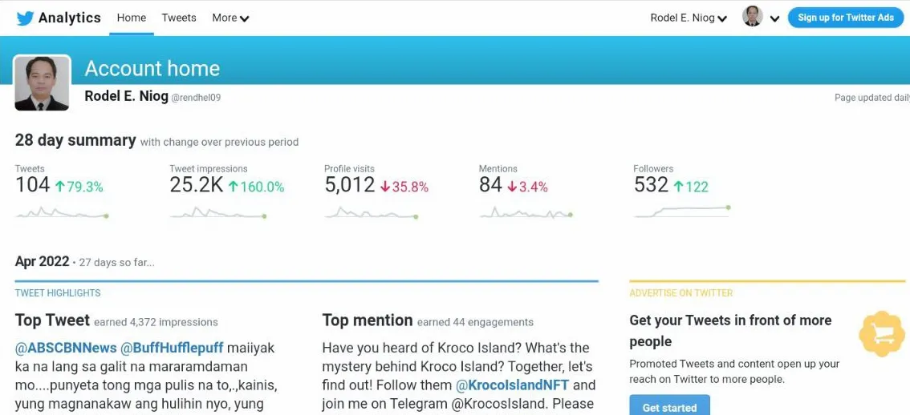Click the 3.4% mentions decrease indicator
The image size is (910, 415).
[x=527, y=187]
